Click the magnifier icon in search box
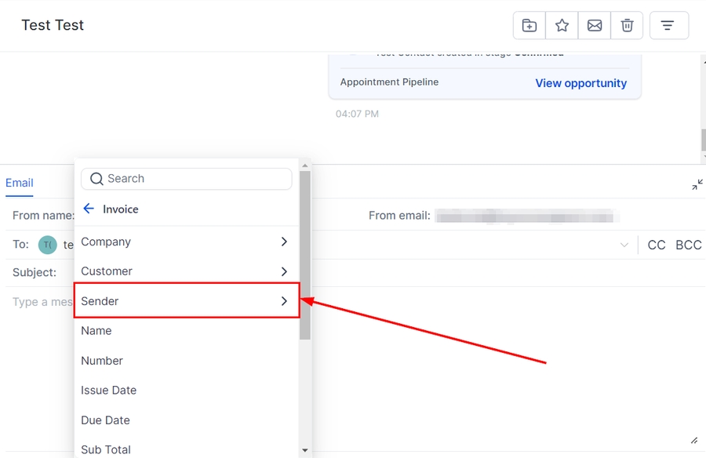 96,179
